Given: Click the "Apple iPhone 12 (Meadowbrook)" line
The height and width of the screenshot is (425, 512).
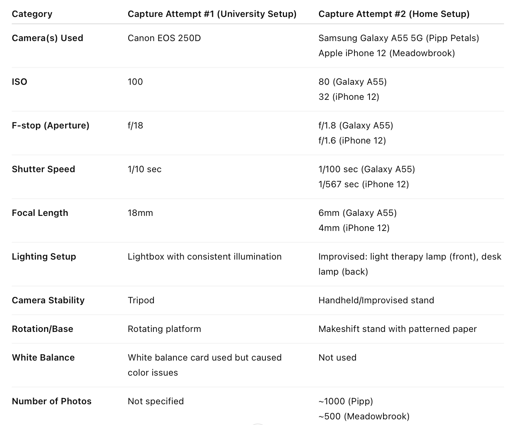Looking at the screenshot, I should pos(386,53).
